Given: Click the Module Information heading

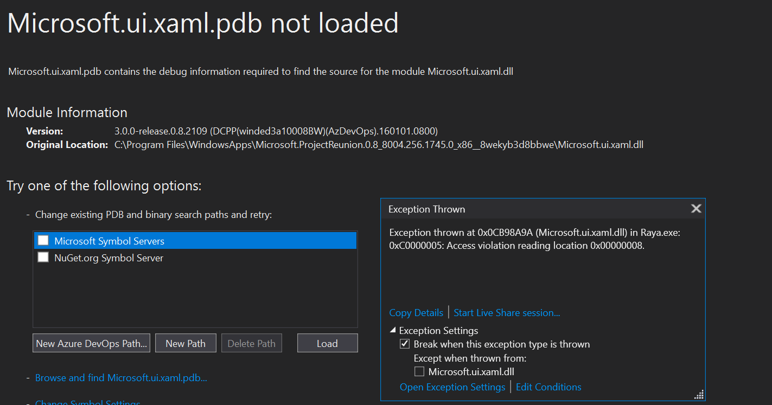Looking at the screenshot, I should [67, 112].
